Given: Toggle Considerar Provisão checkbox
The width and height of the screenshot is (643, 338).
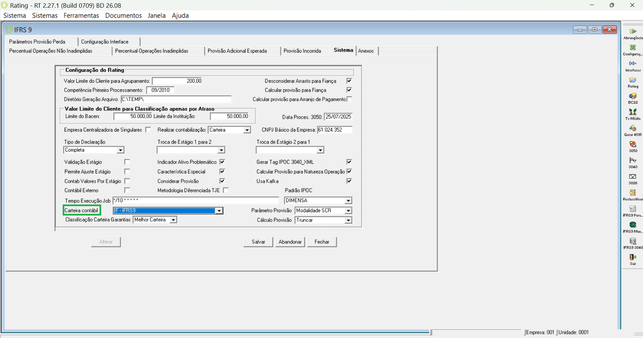Looking at the screenshot, I should click(x=222, y=181).
